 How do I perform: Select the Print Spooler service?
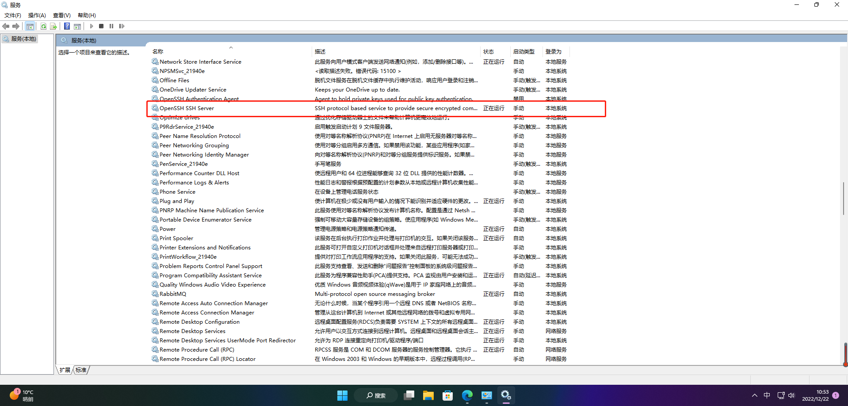(x=359, y=238)
